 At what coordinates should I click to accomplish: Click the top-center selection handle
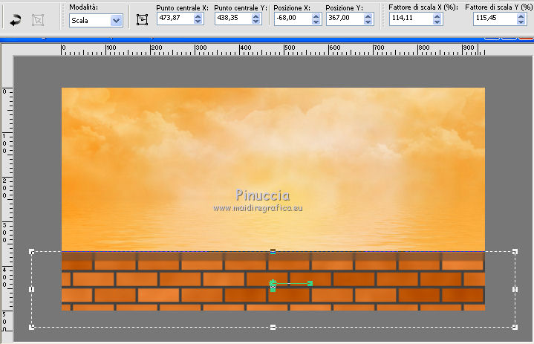pos(273,251)
